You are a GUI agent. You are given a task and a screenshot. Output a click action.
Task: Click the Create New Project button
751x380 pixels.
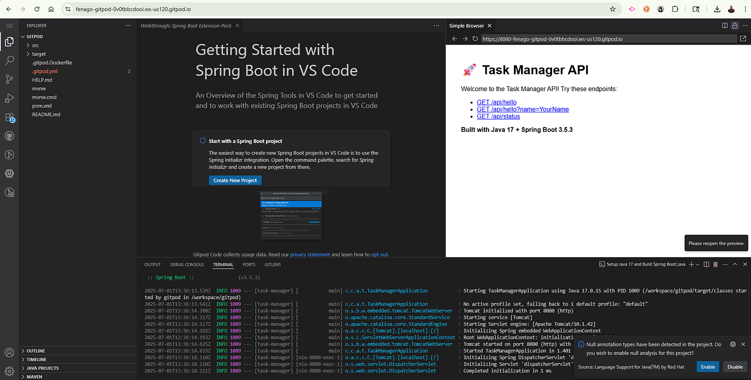[x=235, y=180]
